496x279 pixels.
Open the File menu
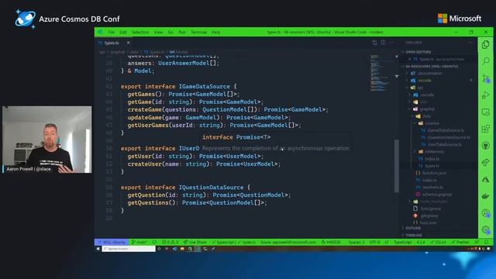click(111, 33)
